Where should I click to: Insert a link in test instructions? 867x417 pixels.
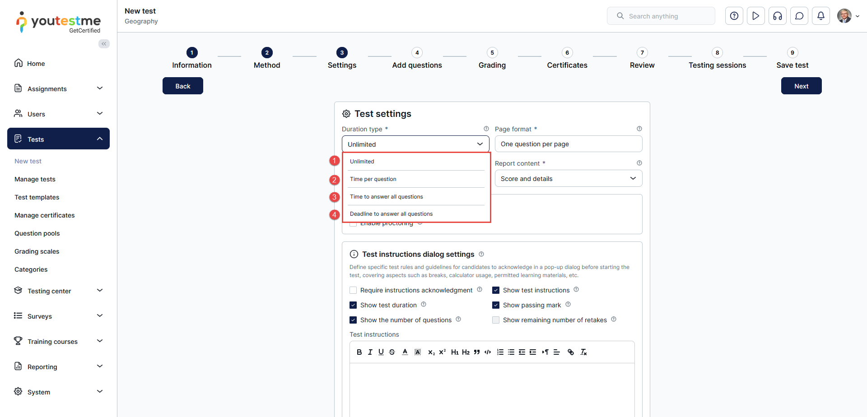coord(571,352)
